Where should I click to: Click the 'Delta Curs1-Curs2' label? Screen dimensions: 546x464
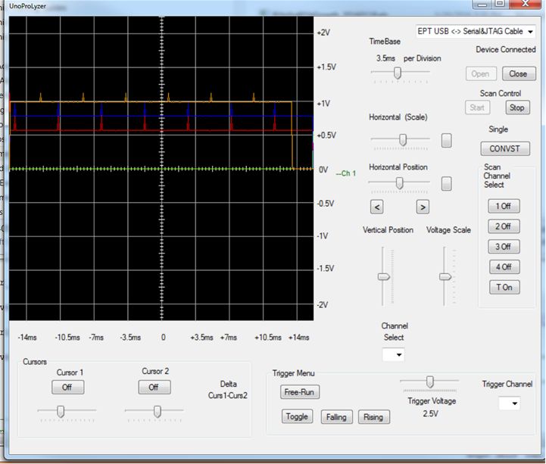coord(228,390)
